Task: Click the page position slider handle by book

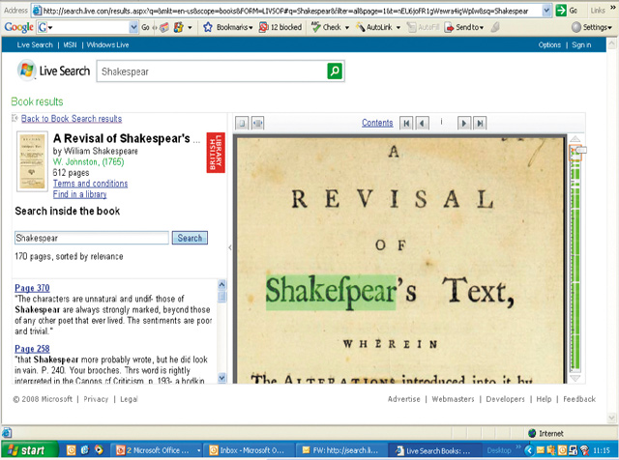Action: pos(580,150)
